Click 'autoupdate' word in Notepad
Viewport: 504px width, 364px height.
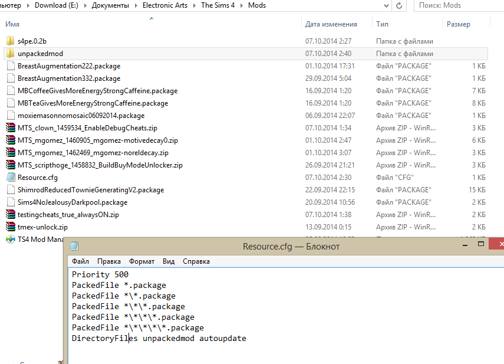click(223, 338)
